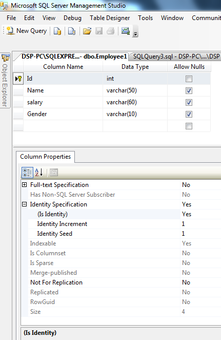Collapse the Identity Specification node
The width and height of the screenshot is (221, 340).
coord(25,204)
